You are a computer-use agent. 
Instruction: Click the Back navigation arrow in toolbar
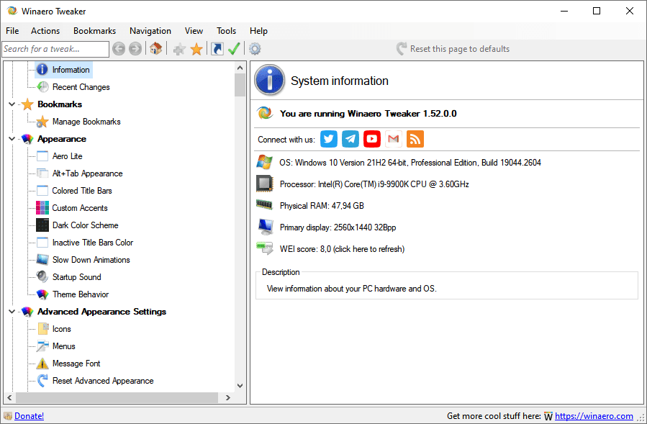119,49
